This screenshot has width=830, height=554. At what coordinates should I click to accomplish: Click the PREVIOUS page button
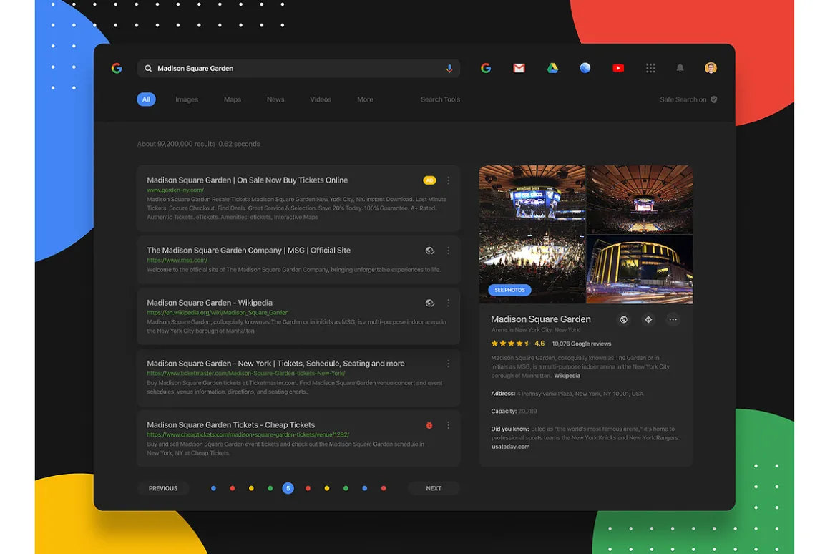point(163,488)
